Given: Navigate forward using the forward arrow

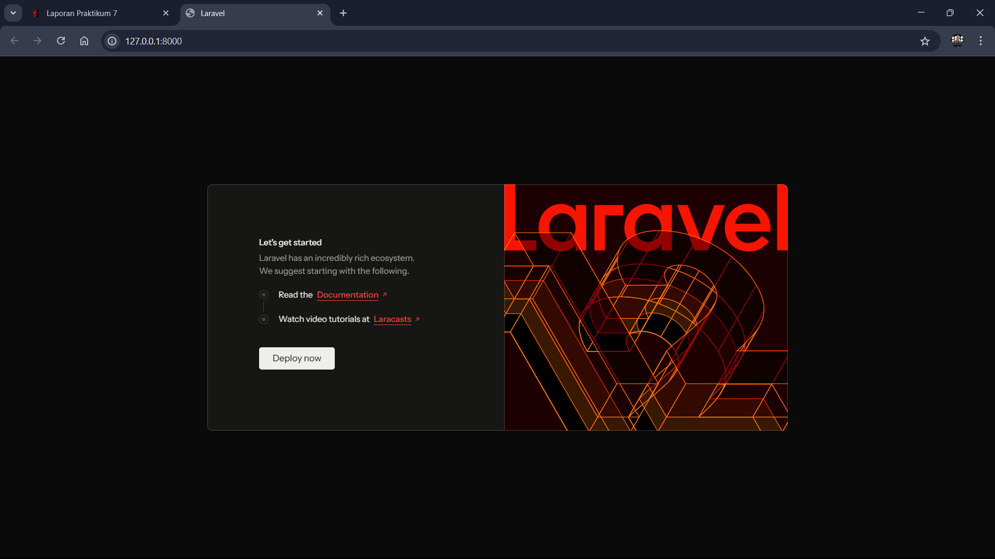Looking at the screenshot, I should (37, 41).
